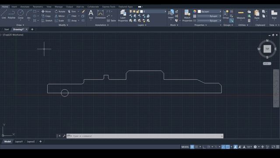Choose the Circle tool

[21, 14]
